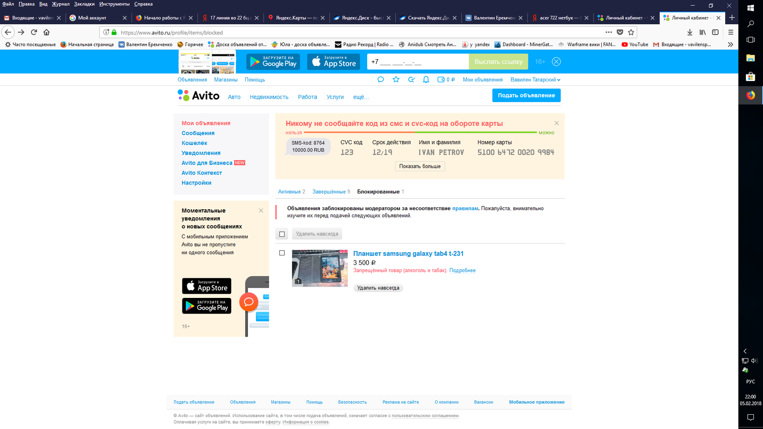This screenshot has width=763, height=429.
Task: Click the Показать больше button
Action: pos(420,166)
